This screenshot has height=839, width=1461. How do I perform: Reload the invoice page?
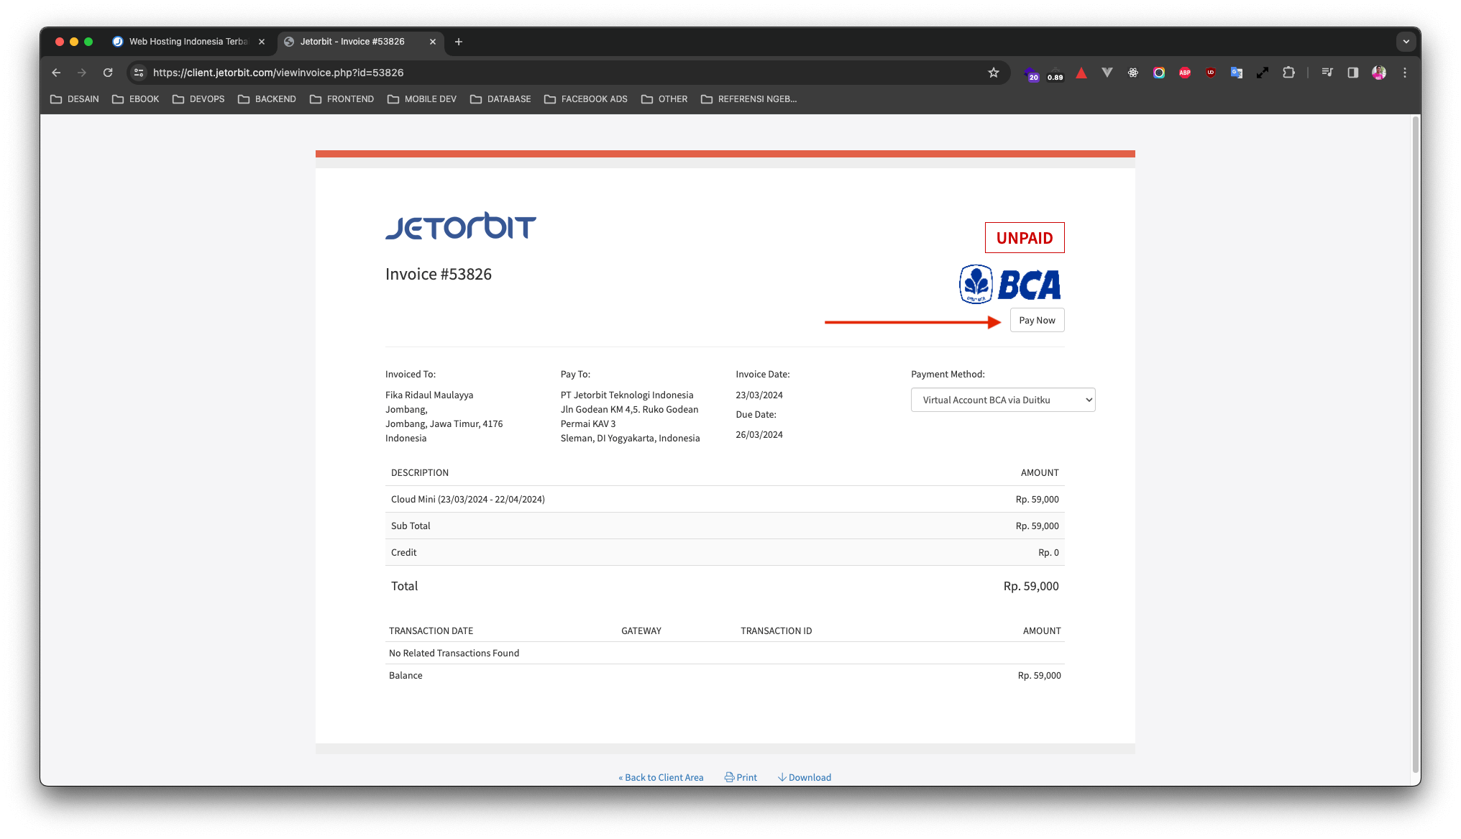[x=108, y=73]
